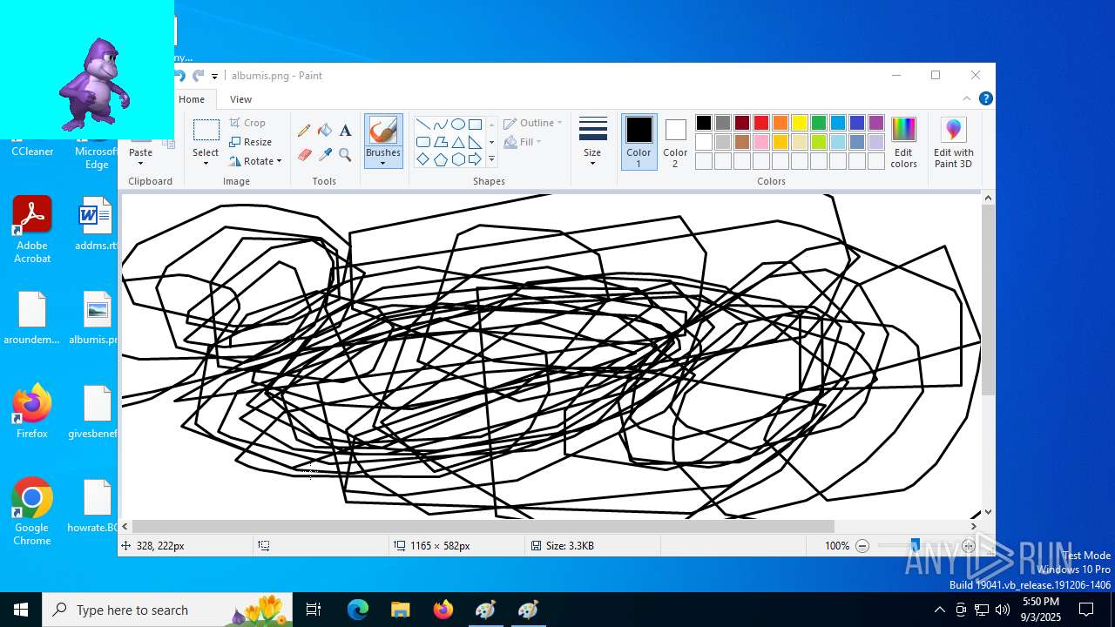Open Microsoft Edge from taskbar
The width and height of the screenshot is (1115, 627).
click(x=358, y=610)
